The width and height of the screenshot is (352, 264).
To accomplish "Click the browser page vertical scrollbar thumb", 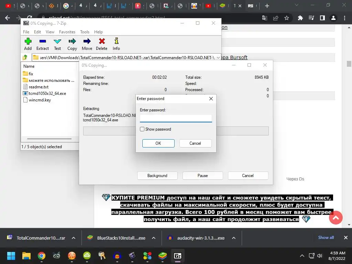I will pyautogui.click(x=349, y=64).
